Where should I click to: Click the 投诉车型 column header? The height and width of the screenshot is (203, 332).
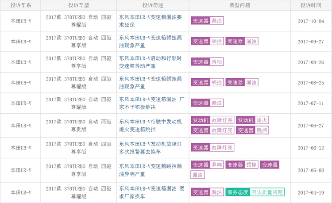78,5
